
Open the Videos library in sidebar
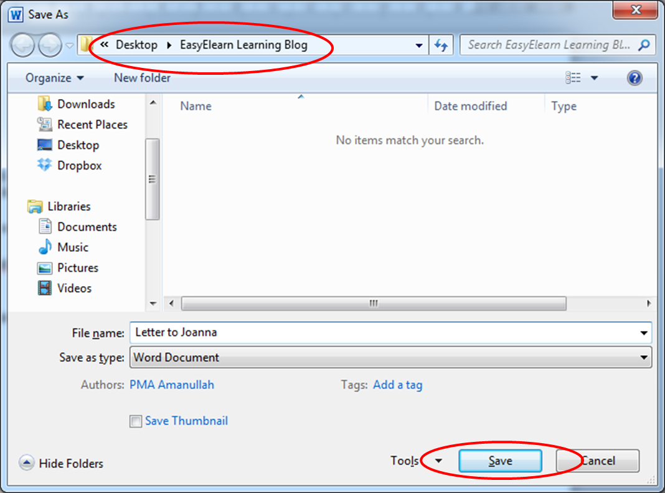click(x=74, y=288)
